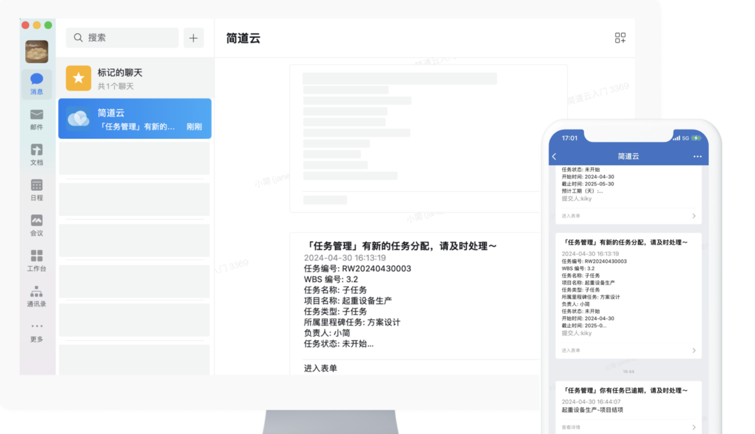This screenshot has height=434, width=755.
Task: Tap 查看详情 in the overdue task card
Action: [x=571, y=428]
